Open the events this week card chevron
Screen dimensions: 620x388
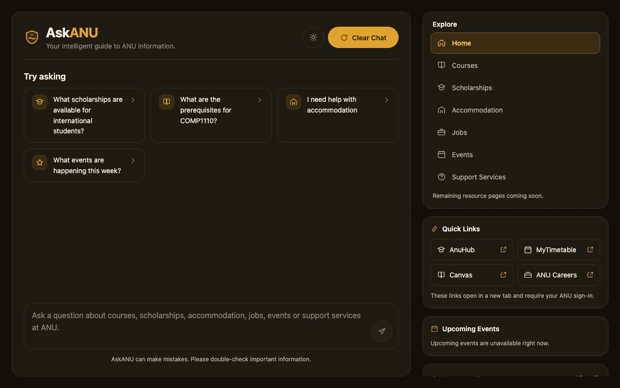tap(133, 161)
